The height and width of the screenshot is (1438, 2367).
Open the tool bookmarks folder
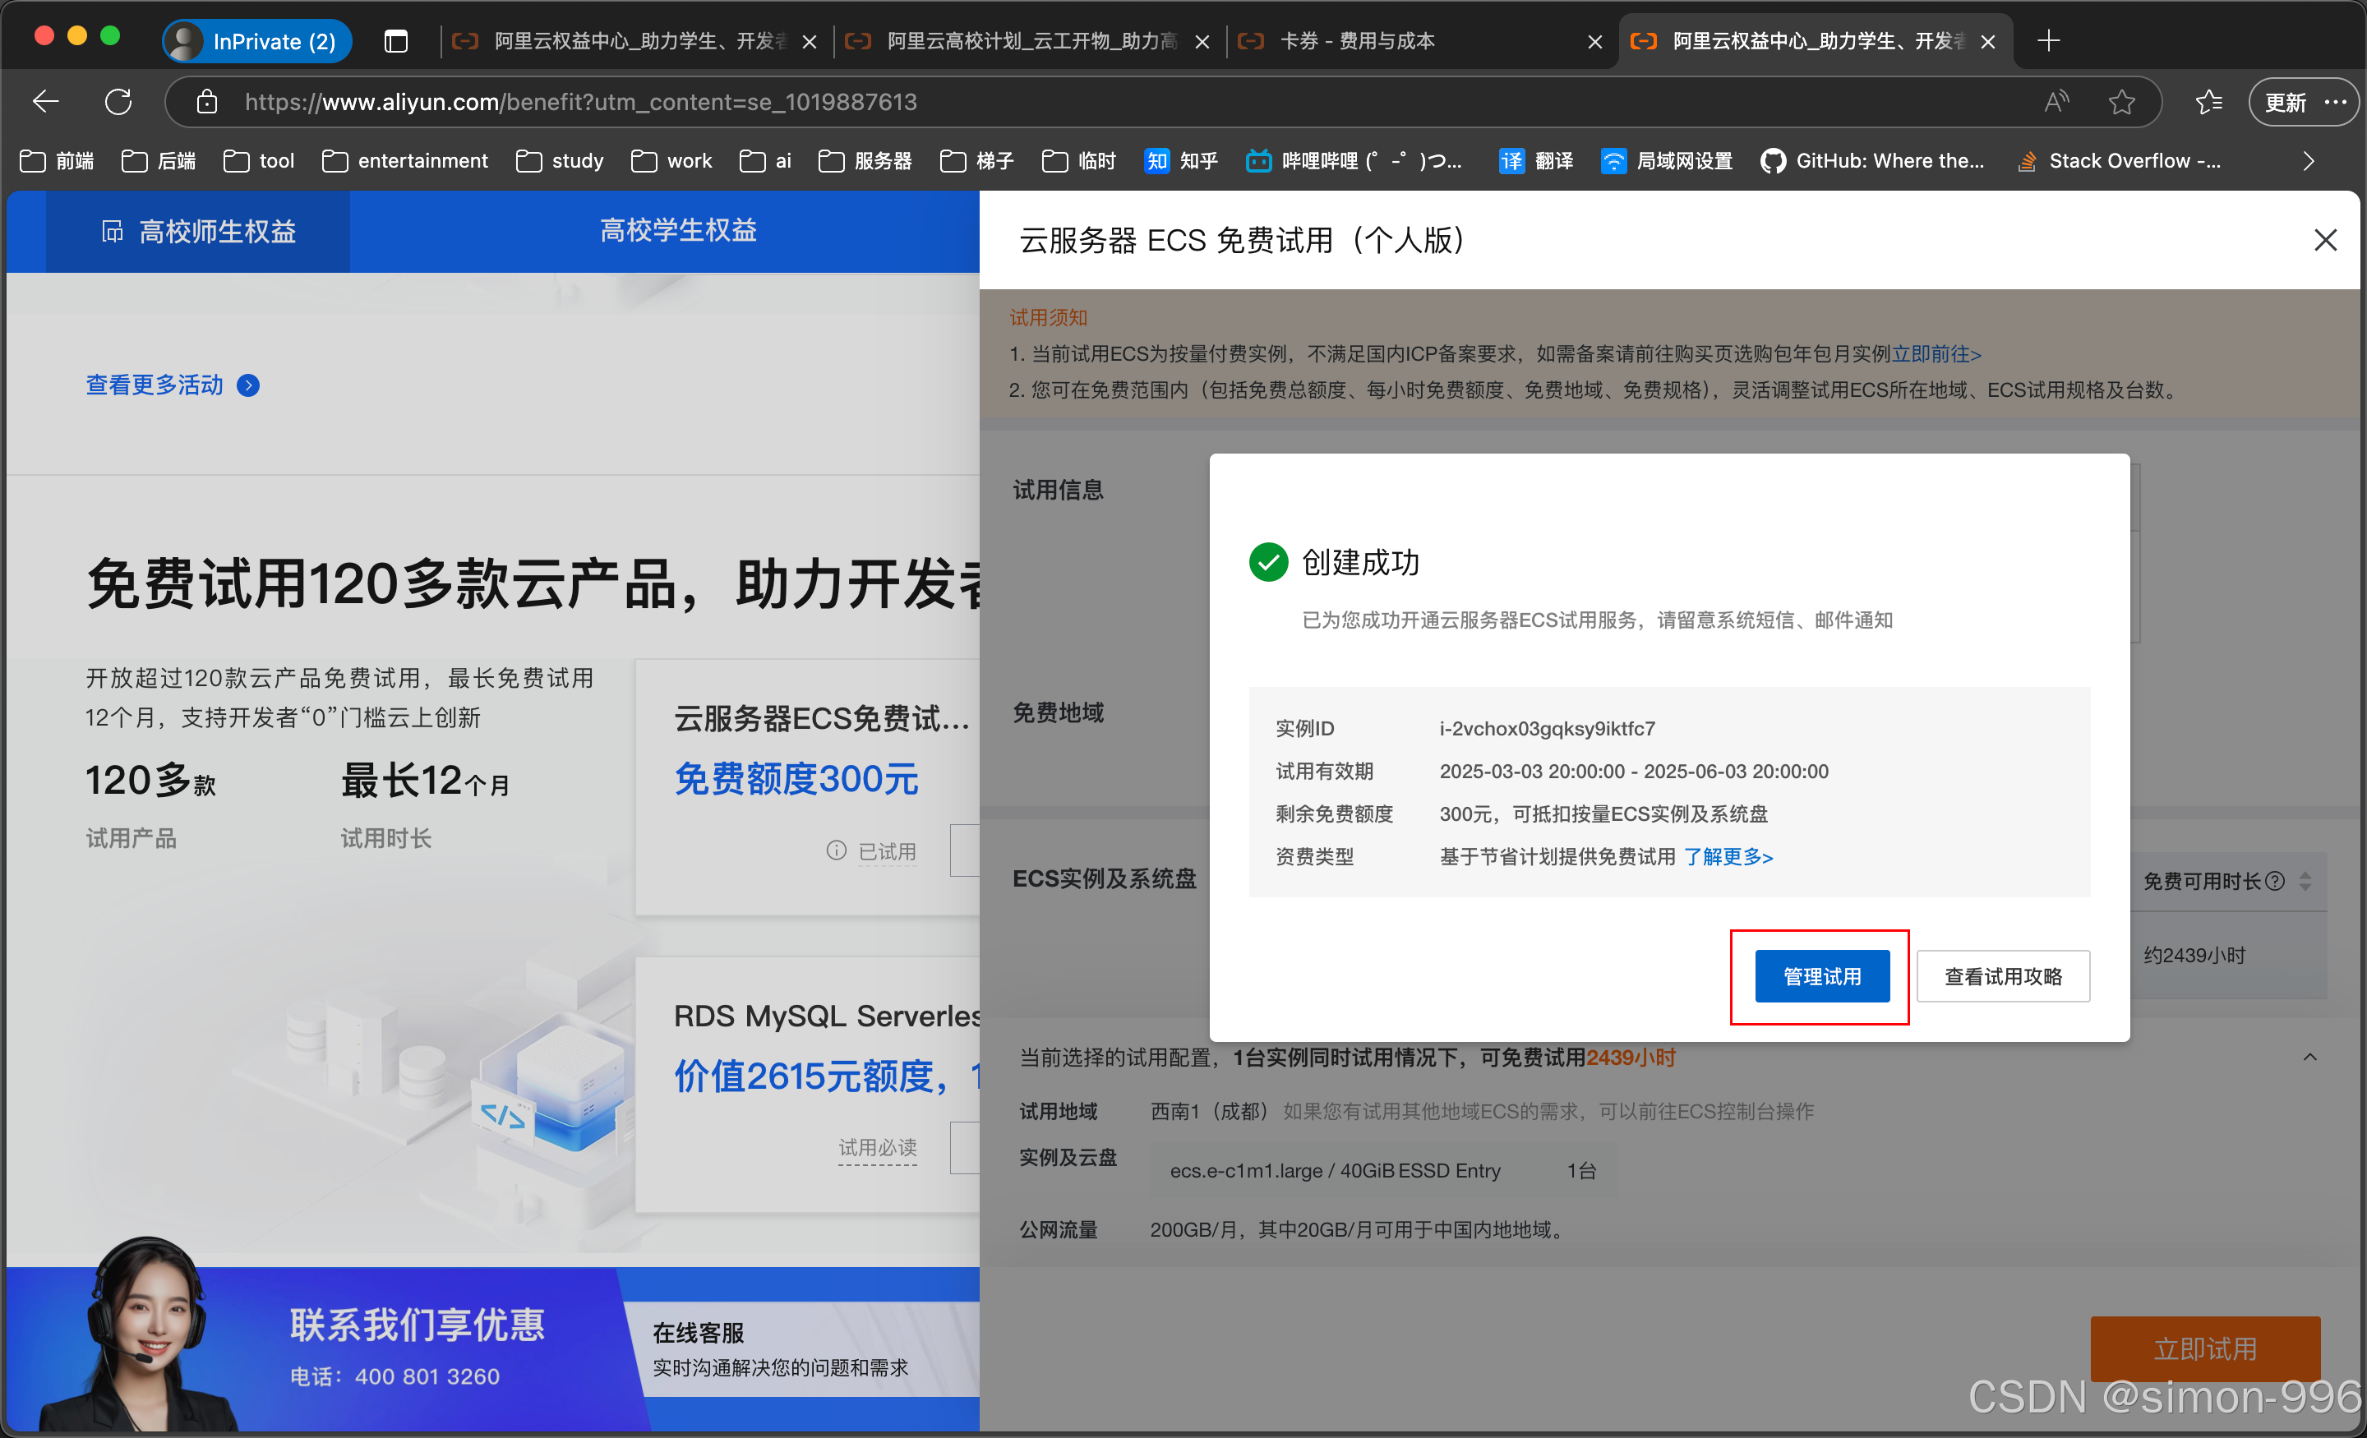260,160
